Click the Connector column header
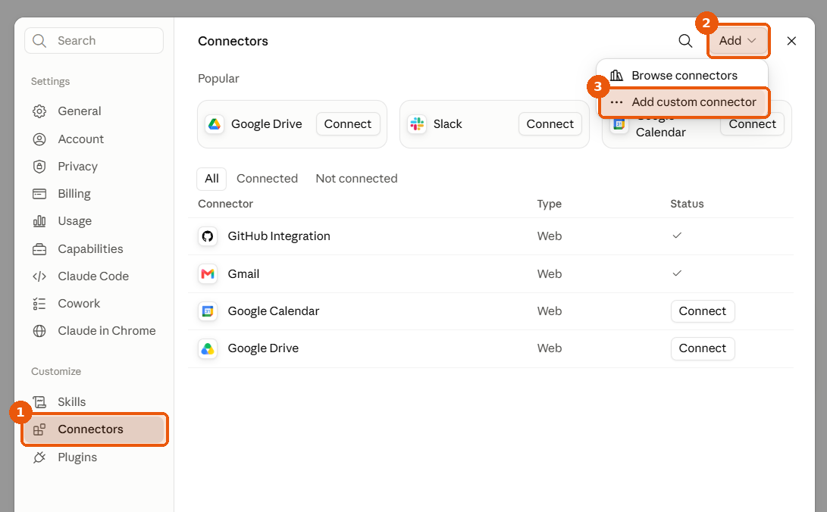The image size is (827, 512). pos(225,204)
